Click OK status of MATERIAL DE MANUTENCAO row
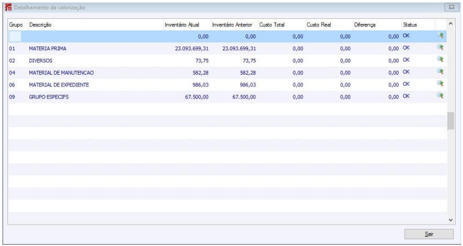463x246 pixels. pyautogui.click(x=406, y=72)
